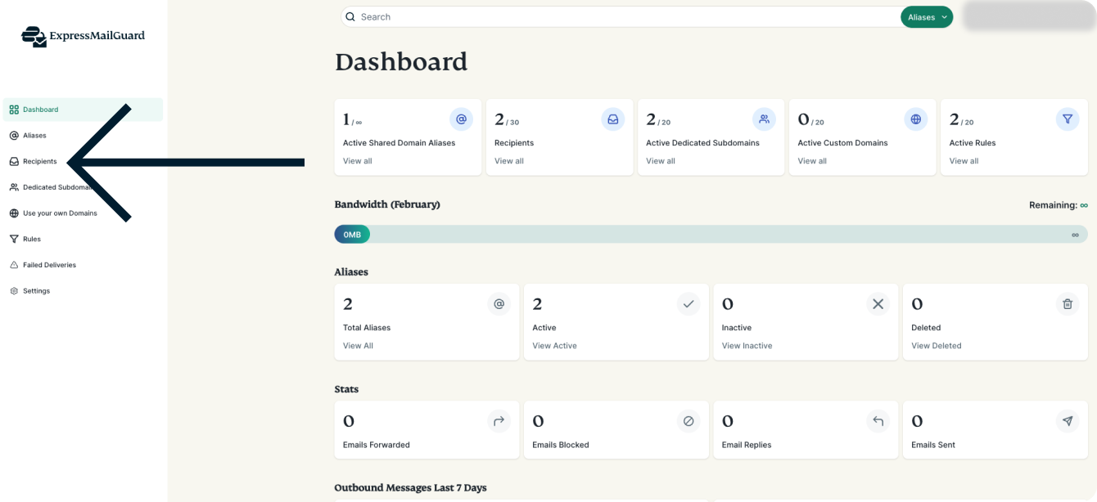Click the users icon on Active Dedicated Subdomains card
The image size is (1097, 502).
(764, 119)
